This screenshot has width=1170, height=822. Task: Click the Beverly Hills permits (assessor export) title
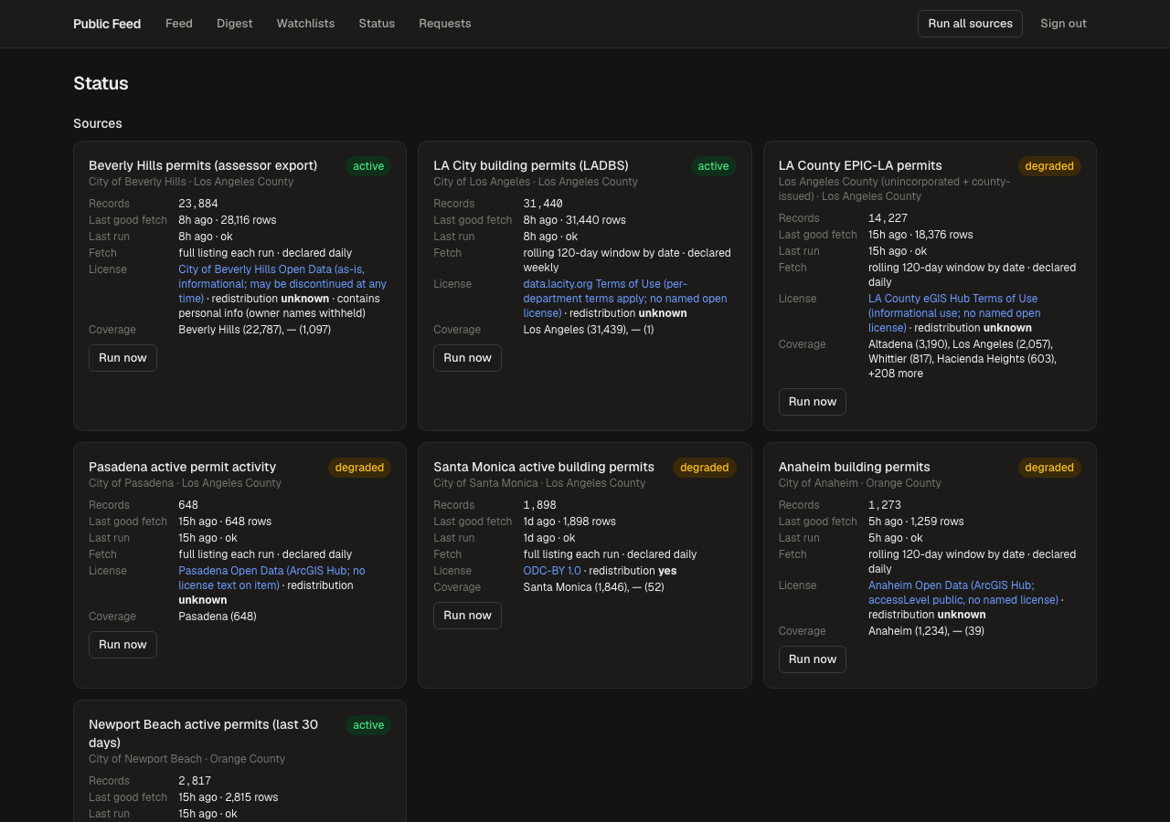coord(203,165)
